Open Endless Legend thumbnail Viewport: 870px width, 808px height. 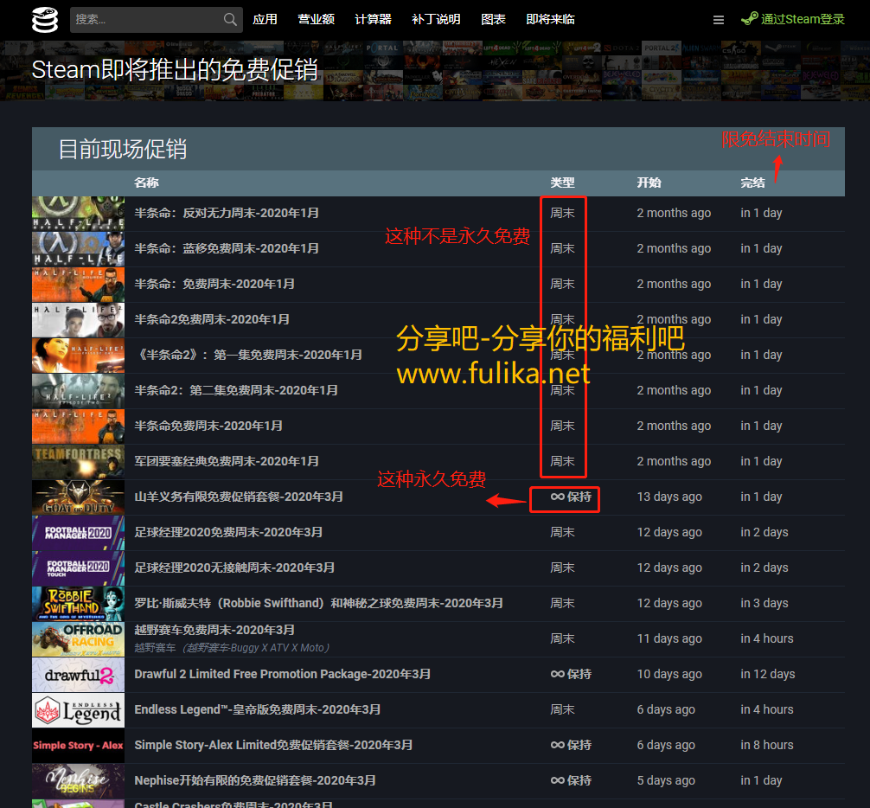[x=78, y=710]
